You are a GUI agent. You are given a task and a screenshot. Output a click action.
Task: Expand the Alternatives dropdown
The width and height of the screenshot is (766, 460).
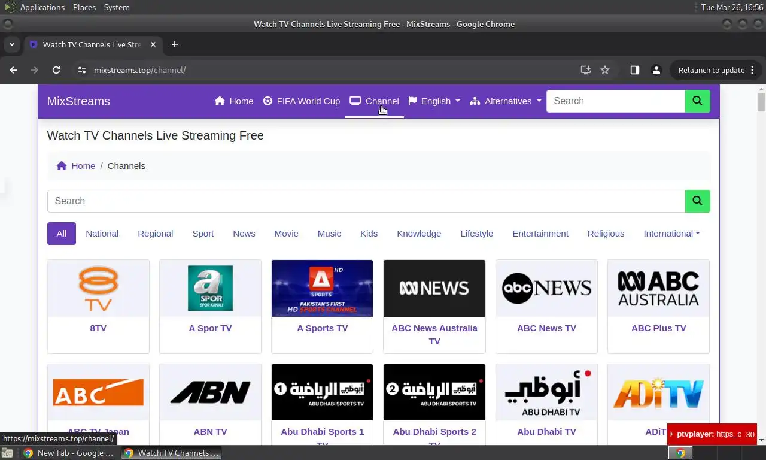[x=506, y=101]
